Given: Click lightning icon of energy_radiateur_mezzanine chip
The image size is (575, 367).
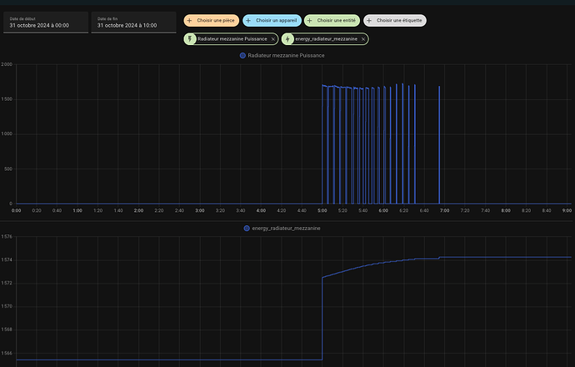Looking at the screenshot, I should (287, 39).
